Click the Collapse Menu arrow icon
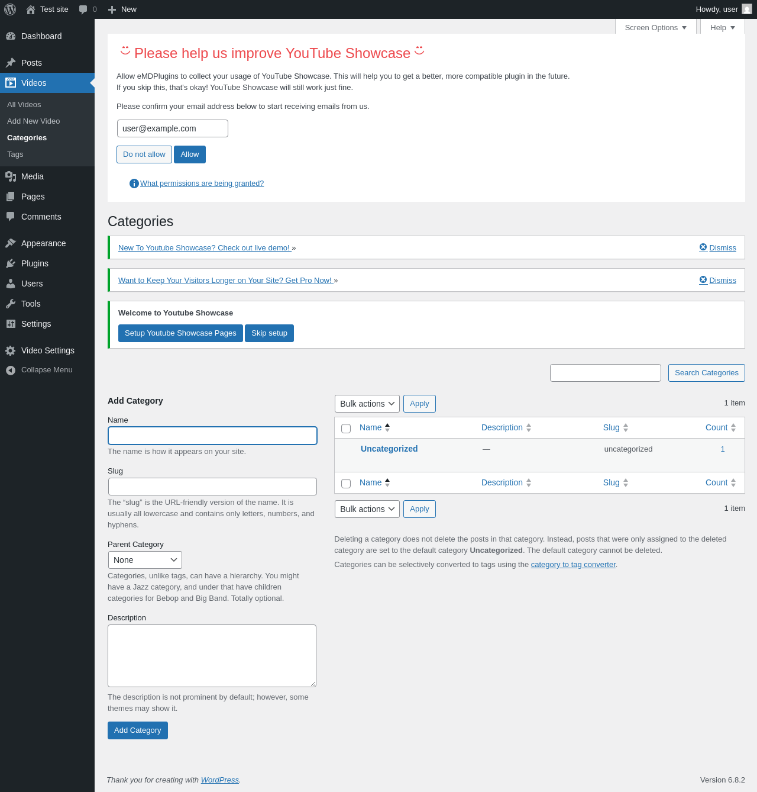 click(11, 370)
